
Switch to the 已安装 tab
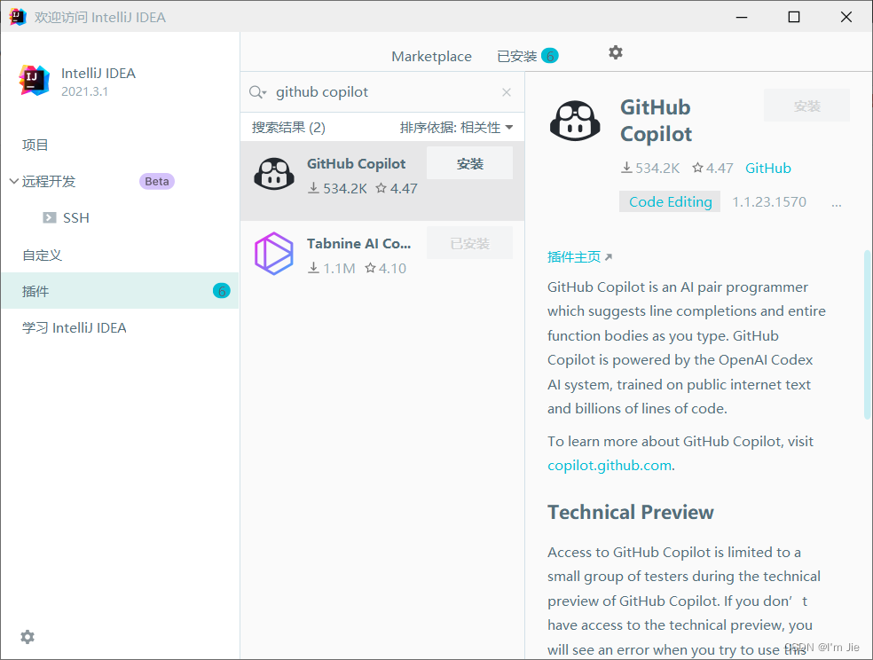click(517, 55)
